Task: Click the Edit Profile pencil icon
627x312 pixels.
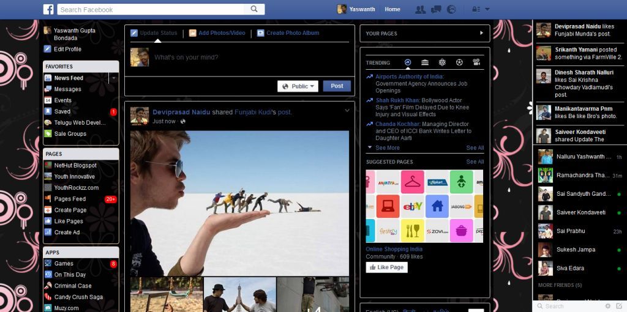Action: [48, 49]
